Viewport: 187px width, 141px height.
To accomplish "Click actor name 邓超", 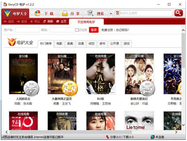I will coord(145,104).
